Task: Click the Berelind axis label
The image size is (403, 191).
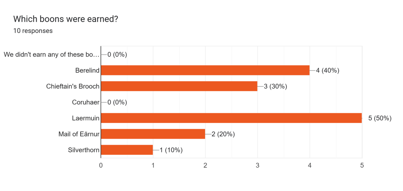Action: [x=87, y=70]
